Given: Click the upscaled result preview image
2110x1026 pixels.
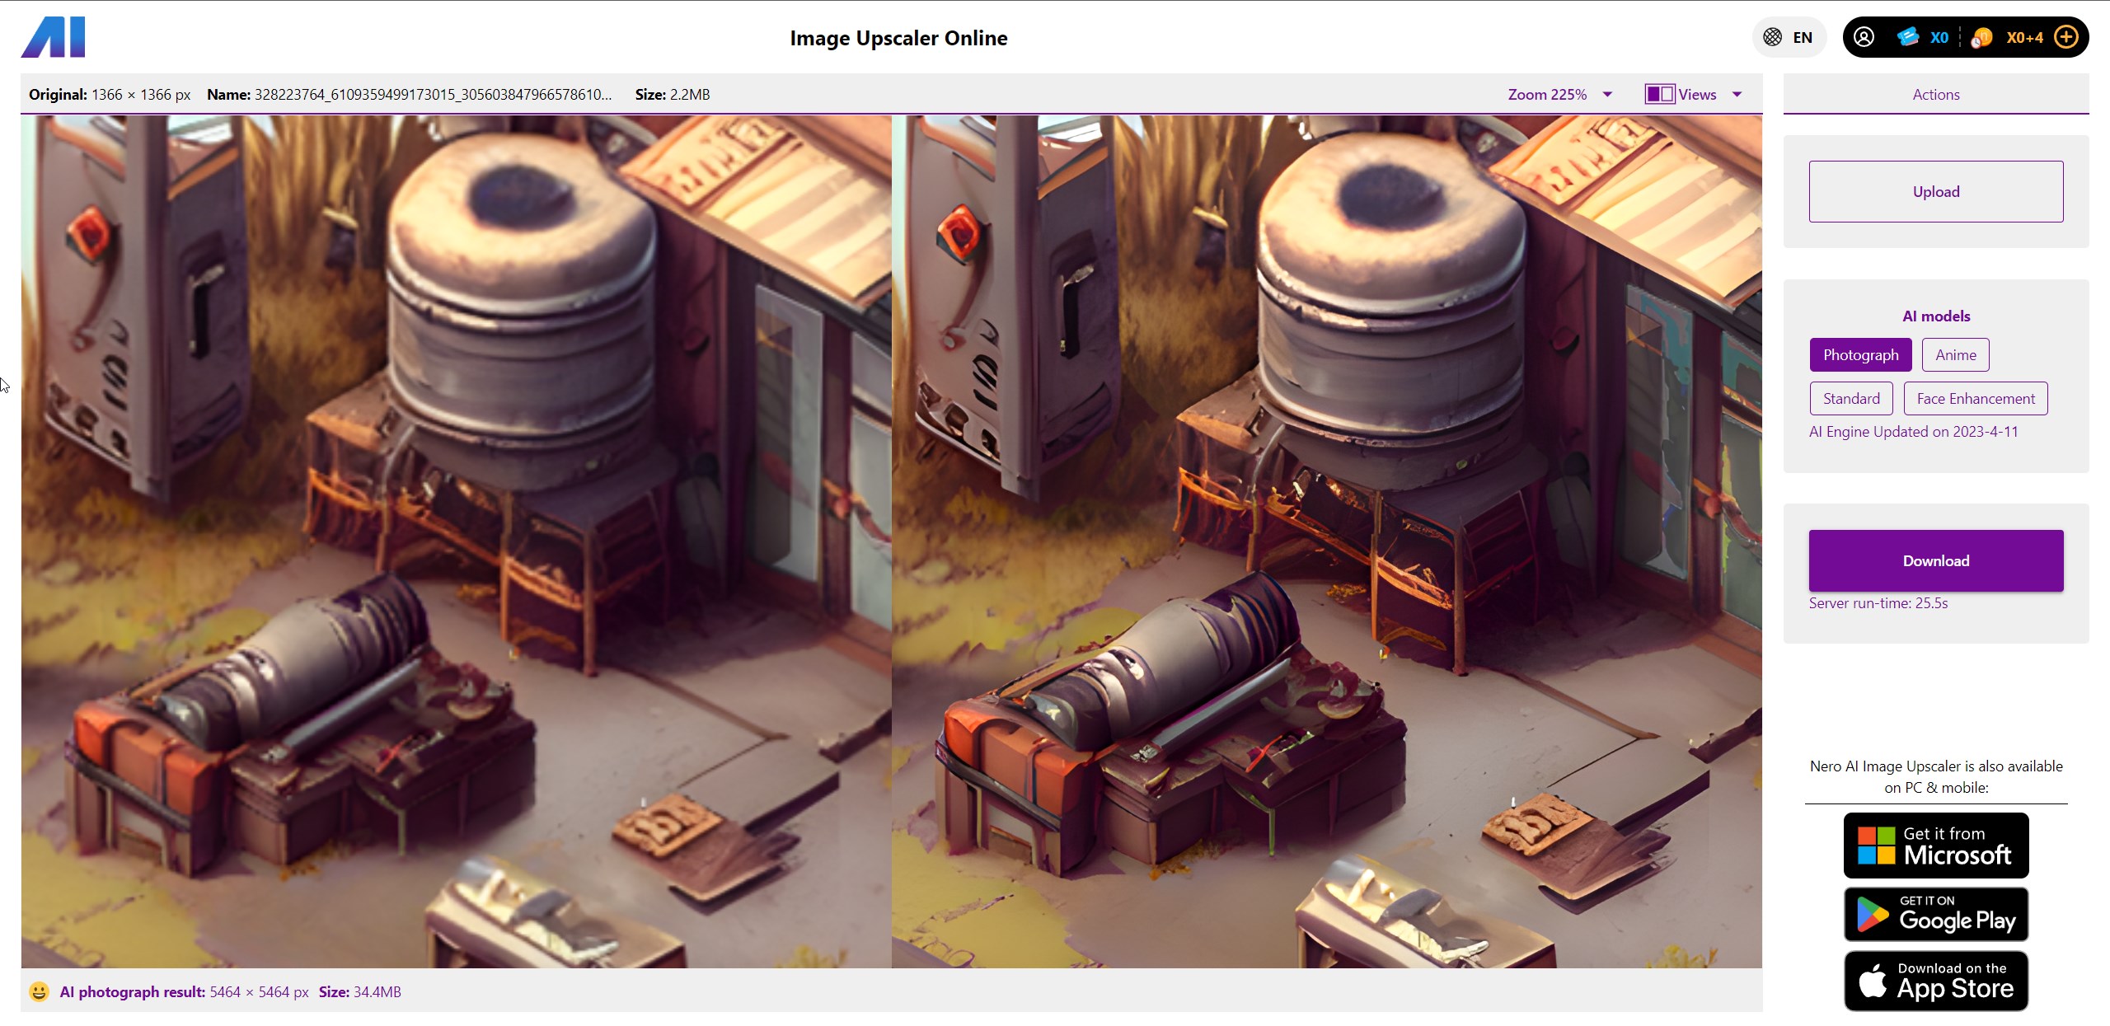Looking at the screenshot, I should tap(1326, 541).
